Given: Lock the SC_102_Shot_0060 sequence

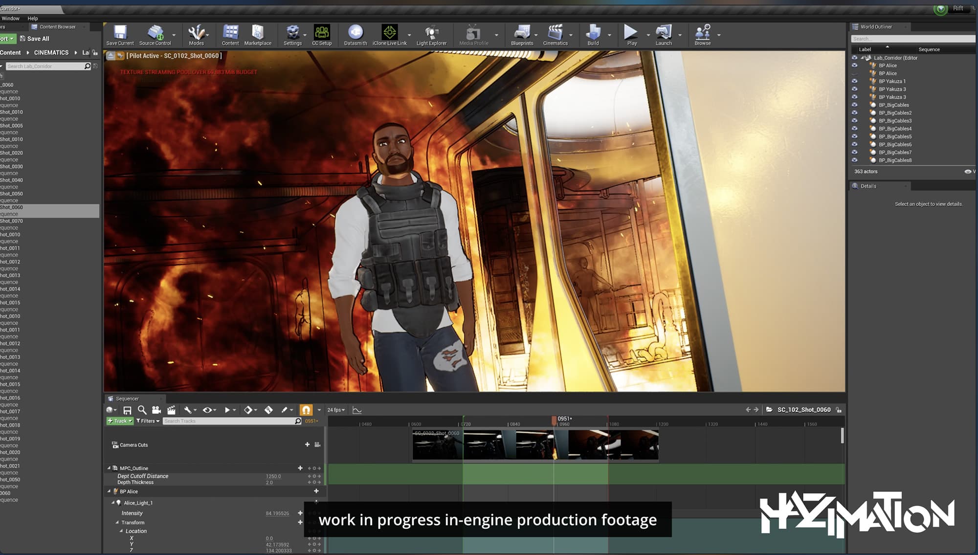Looking at the screenshot, I should click(x=839, y=410).
